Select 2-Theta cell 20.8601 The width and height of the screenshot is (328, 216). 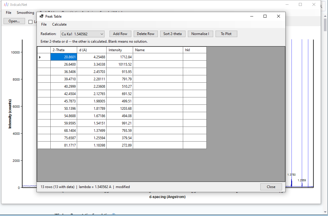click(x=64, y=57)
